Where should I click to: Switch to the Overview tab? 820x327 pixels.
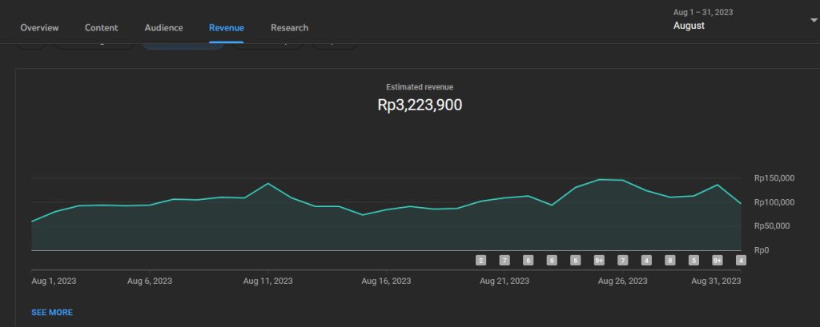tap(39, 28)
